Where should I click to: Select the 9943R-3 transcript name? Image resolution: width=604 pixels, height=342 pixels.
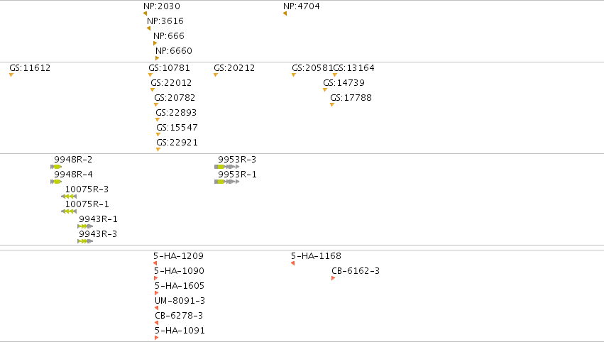pyautogui.click(x=98, y=234)
